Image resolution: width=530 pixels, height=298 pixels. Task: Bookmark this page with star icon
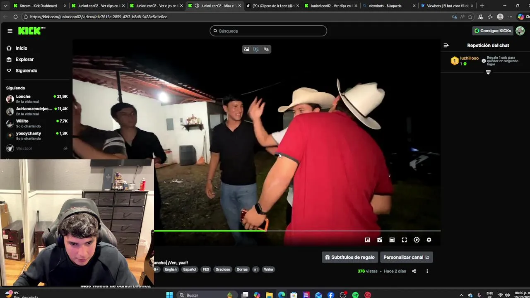[470, 17]
